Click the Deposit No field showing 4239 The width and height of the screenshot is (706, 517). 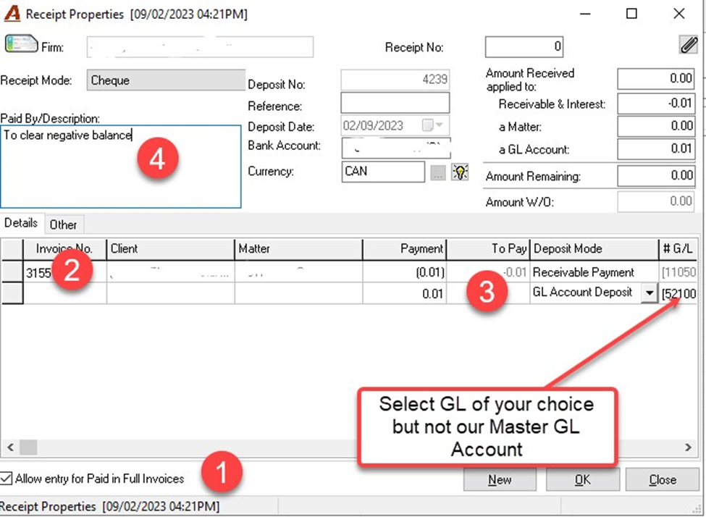click(x=395, y=80)
